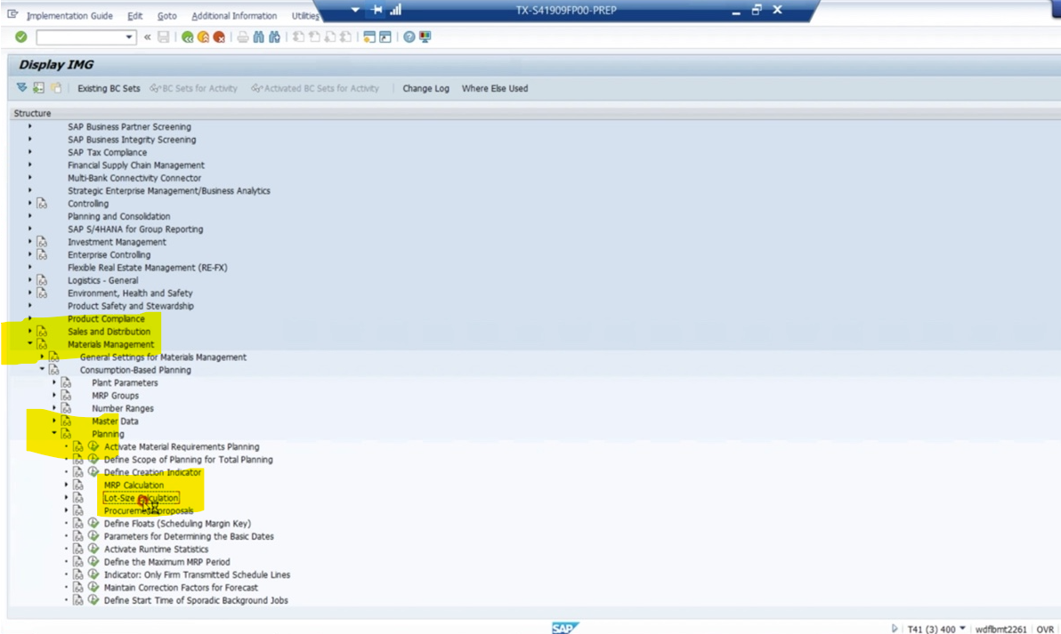Open the Additional Information menu
The height and width of the screenshot is (634, 1061).
[x=234, y=15]
